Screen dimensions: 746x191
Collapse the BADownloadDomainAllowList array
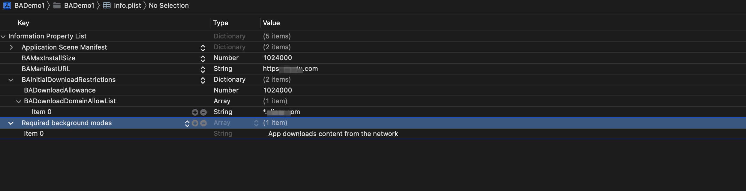19,102
